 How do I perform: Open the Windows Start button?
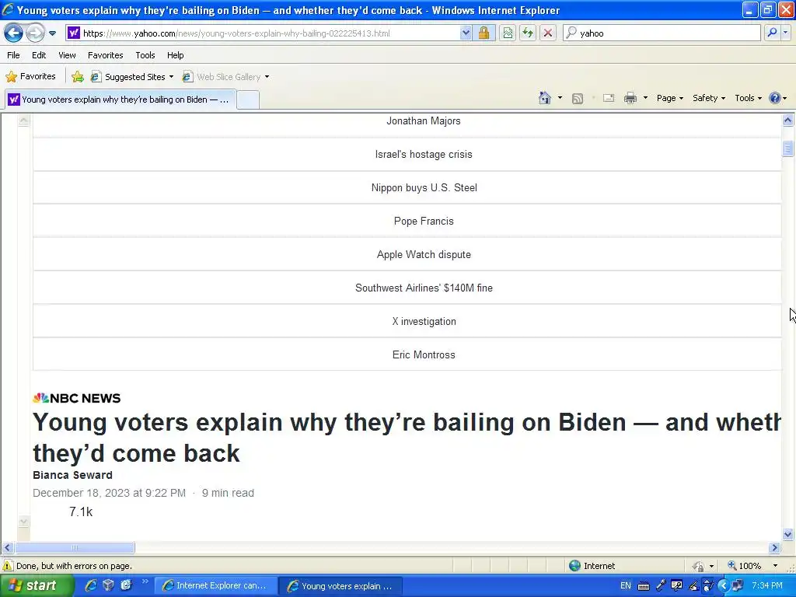(x=37, y=586)
